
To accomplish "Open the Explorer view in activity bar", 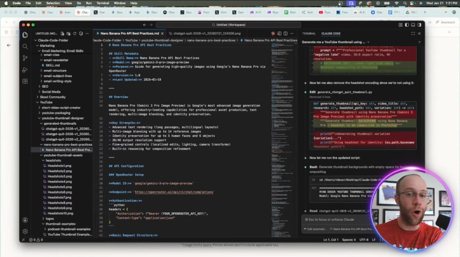I will click(x=25, y=35).
